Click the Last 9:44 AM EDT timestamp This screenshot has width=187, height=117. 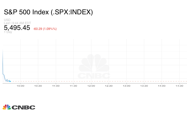point(18,23)
